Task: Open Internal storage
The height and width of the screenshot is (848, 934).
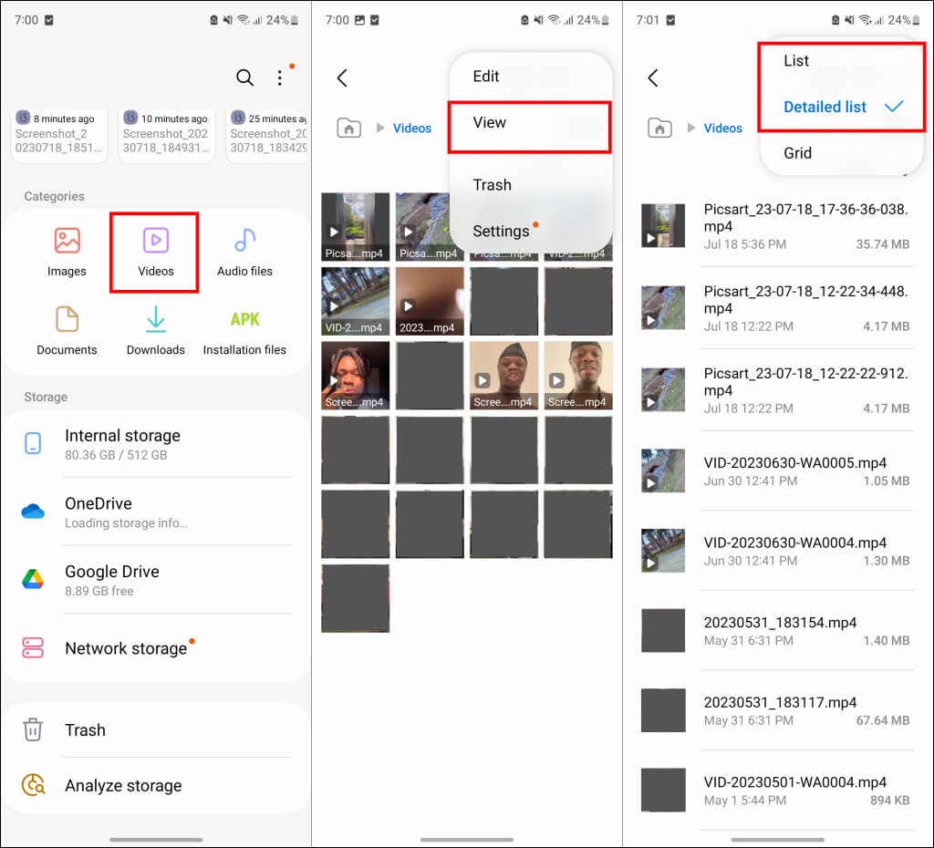Action: tap(122, 444)
